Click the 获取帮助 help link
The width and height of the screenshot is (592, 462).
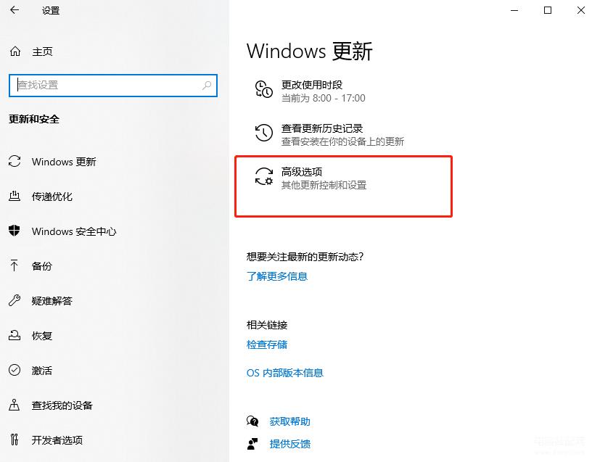click(x=290, y=421)
